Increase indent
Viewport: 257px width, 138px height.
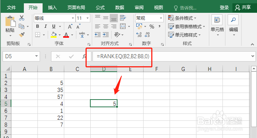(x=106, y=34)
